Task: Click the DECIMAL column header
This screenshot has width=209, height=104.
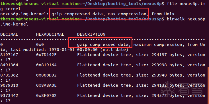Action: coord(9,34)
